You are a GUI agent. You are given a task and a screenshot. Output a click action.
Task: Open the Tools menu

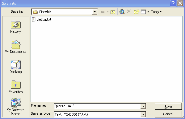click(x=156, y=12)
